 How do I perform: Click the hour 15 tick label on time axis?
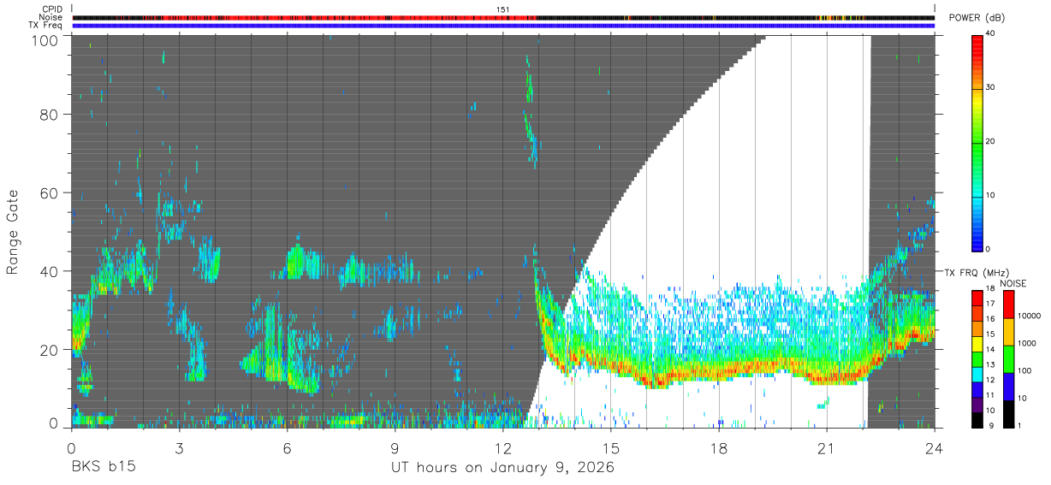pyautogui.click(x=611, y=447)
